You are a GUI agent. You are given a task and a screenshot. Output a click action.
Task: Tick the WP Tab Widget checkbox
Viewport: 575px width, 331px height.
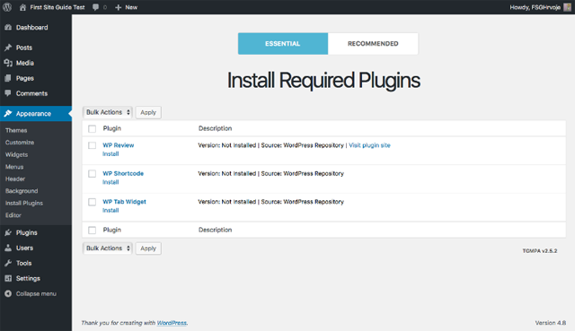tap(92, 202)
